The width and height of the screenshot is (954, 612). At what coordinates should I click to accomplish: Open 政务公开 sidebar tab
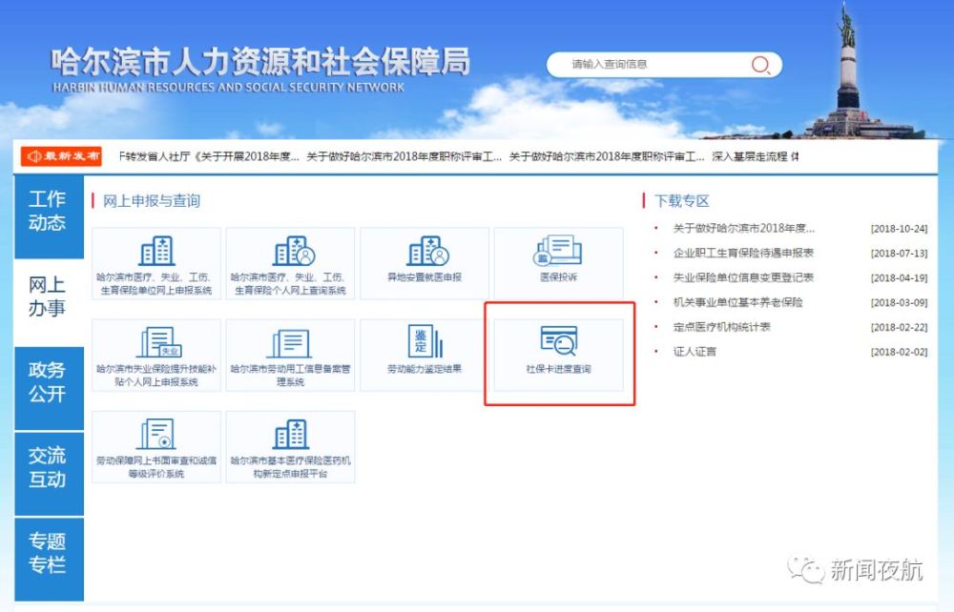pyautogui.click(x=49, y=388)
